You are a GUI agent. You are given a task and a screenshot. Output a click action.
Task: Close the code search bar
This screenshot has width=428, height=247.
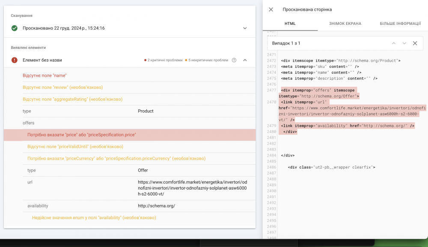[x=415, y=43]
